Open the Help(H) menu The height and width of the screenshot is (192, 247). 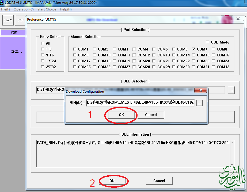coord(66,9)
